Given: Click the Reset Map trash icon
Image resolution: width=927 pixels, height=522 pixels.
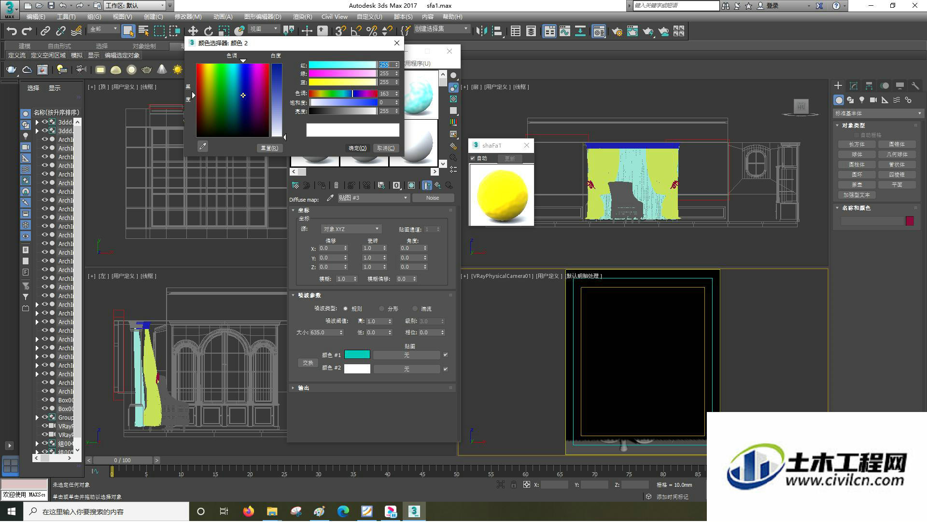Looking at the screenshot, I should (x=337, y=185).
